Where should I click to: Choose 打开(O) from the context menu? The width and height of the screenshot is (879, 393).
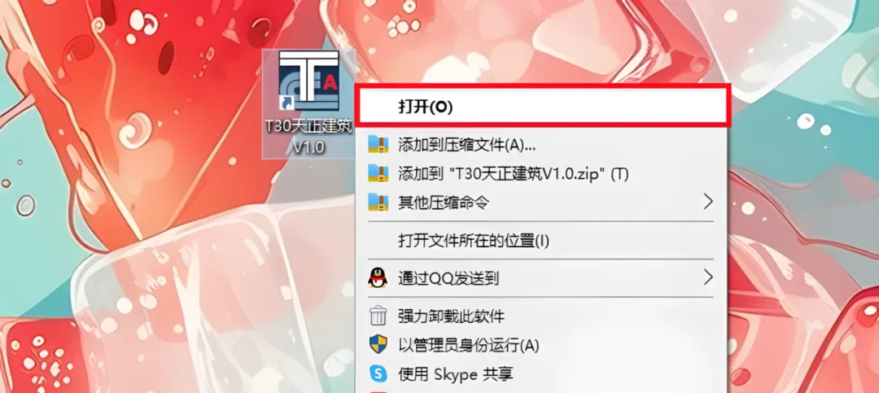coord(542,107)
